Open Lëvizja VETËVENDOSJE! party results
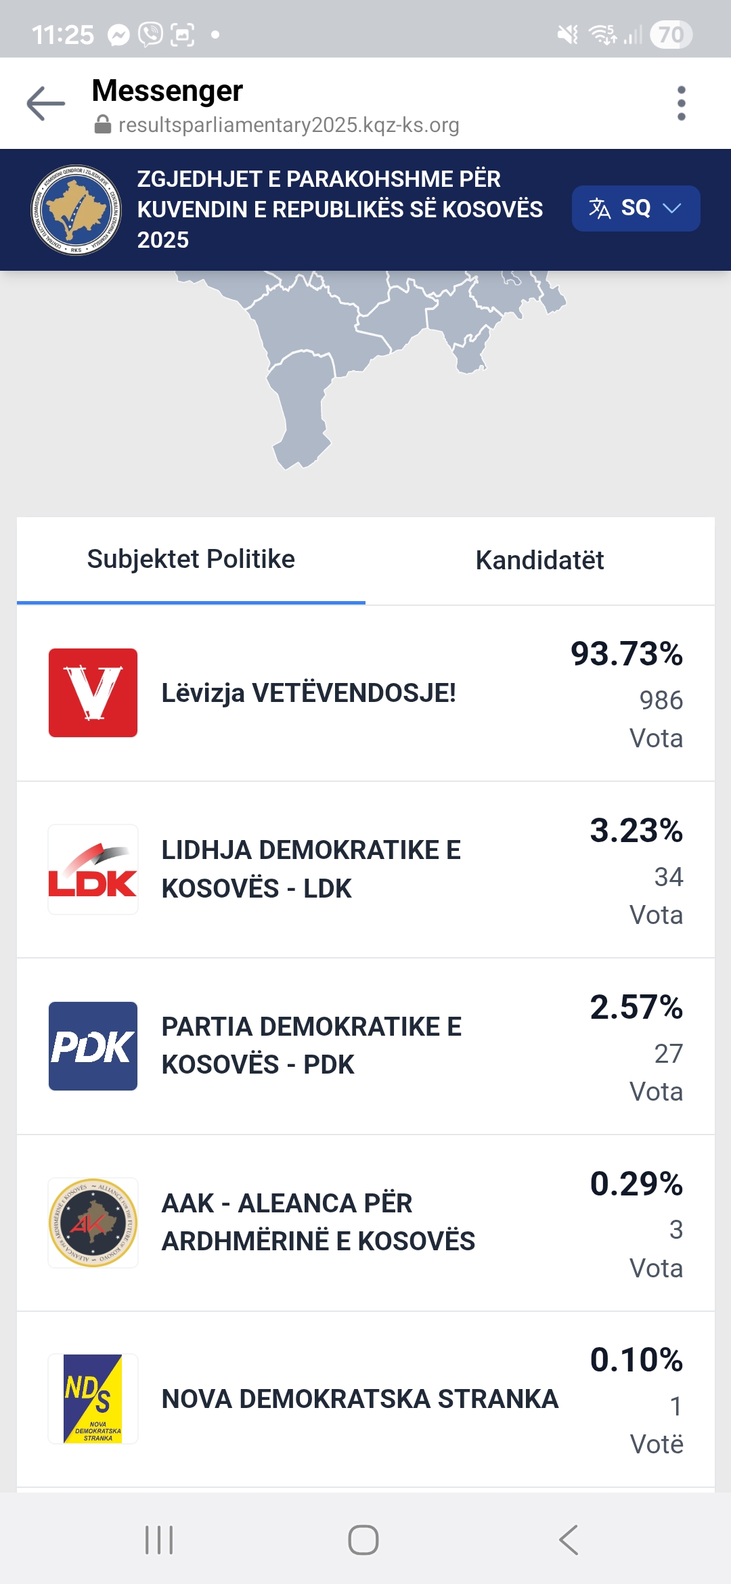Image resolution: width=731 pixels, height=1584 pixels. (309, 693)
